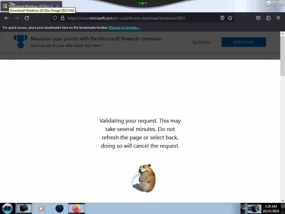Dismiss Rewards offer with No thanks
285x214 pixels.
pos(201,42)
